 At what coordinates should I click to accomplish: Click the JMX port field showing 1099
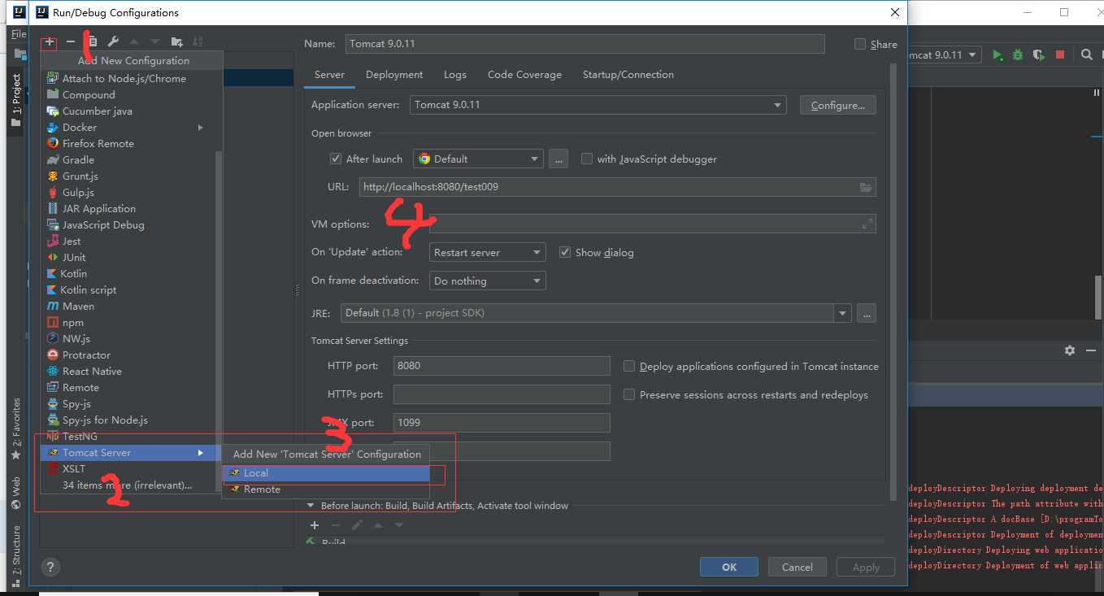coord(502,423)
